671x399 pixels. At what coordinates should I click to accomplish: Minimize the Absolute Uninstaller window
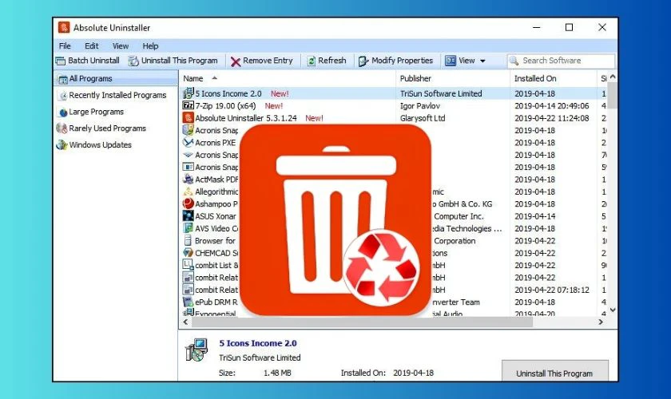[537, 27]
